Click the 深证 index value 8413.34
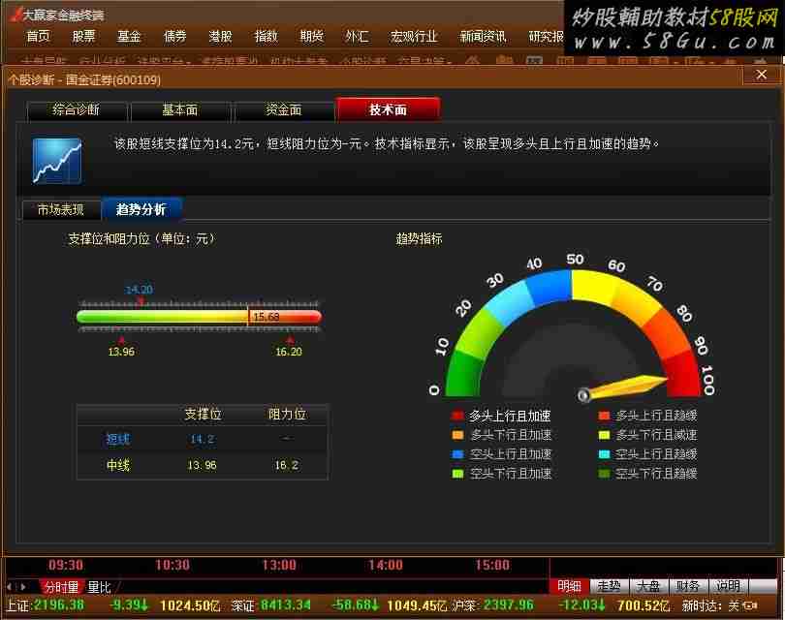 286,605
